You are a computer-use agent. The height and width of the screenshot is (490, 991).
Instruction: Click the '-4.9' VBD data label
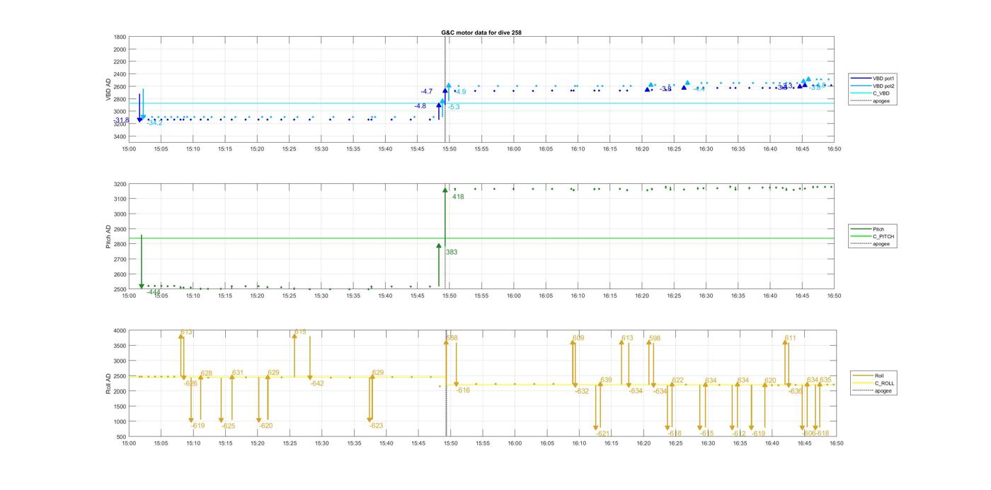[460, 92]
